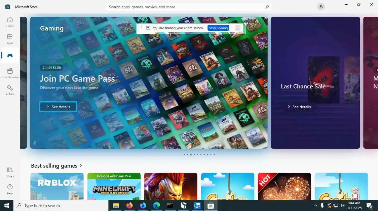Open the fireworks game tile marked HOT
The height and width of the screenshot is (211, 378).
tap(284, 186)
